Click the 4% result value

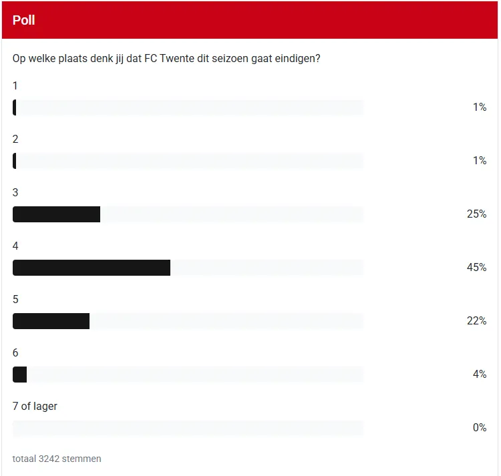click(x=479, y=375)
